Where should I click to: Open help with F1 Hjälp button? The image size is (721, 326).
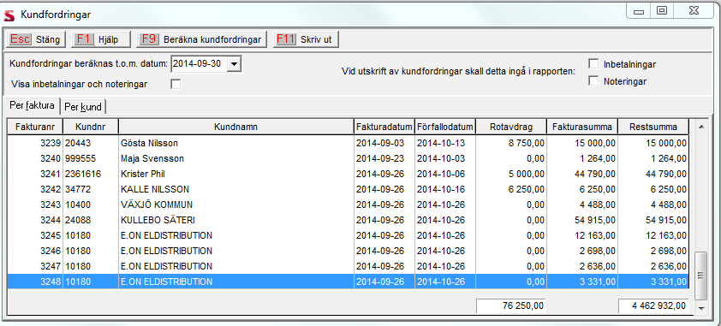tap(101, 39)
